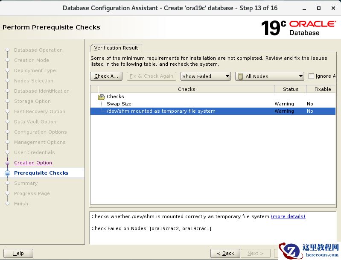Click the Warning status of Swap Size
Viewport: 341px width, 260px height.
pos(284,104)
